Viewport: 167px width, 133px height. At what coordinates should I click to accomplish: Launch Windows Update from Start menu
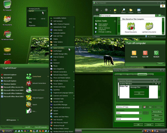coord(9,84)
